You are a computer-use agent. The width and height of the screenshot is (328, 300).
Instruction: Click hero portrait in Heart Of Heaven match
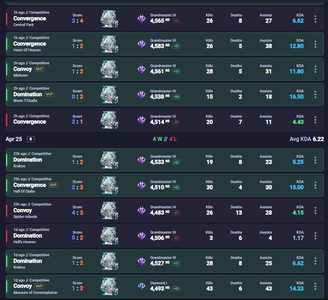tap(109, 44)
